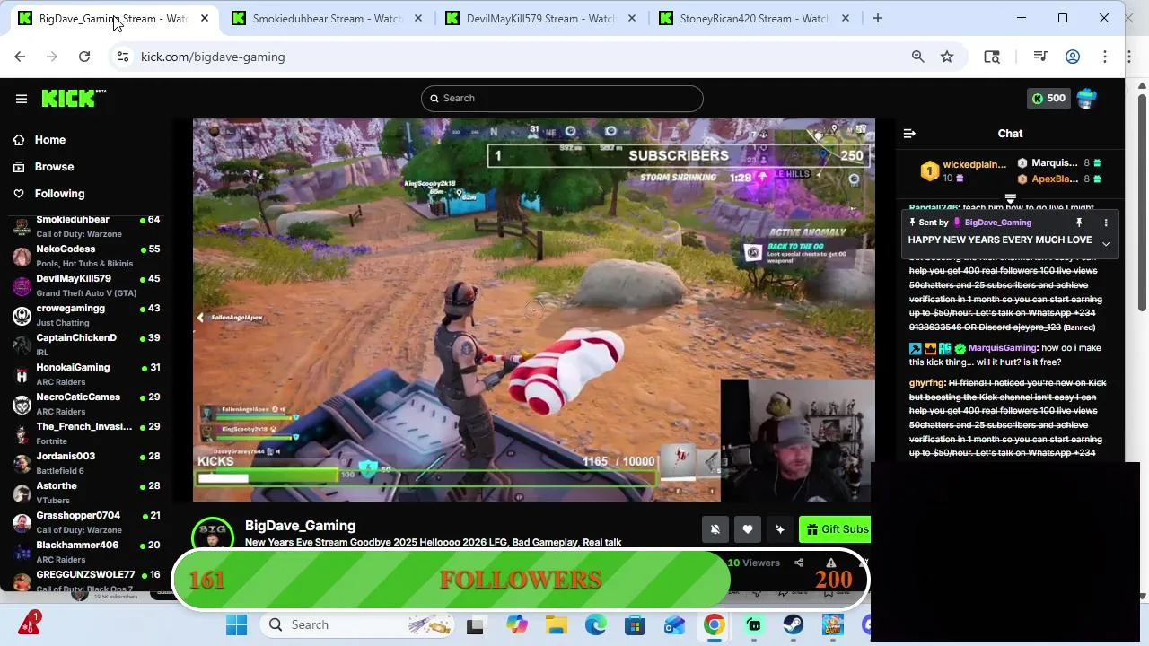The image size is (1149, 646).
Task: Open Grasshopper0704 channel in sidebar
Action: click(x=85, y=522)
